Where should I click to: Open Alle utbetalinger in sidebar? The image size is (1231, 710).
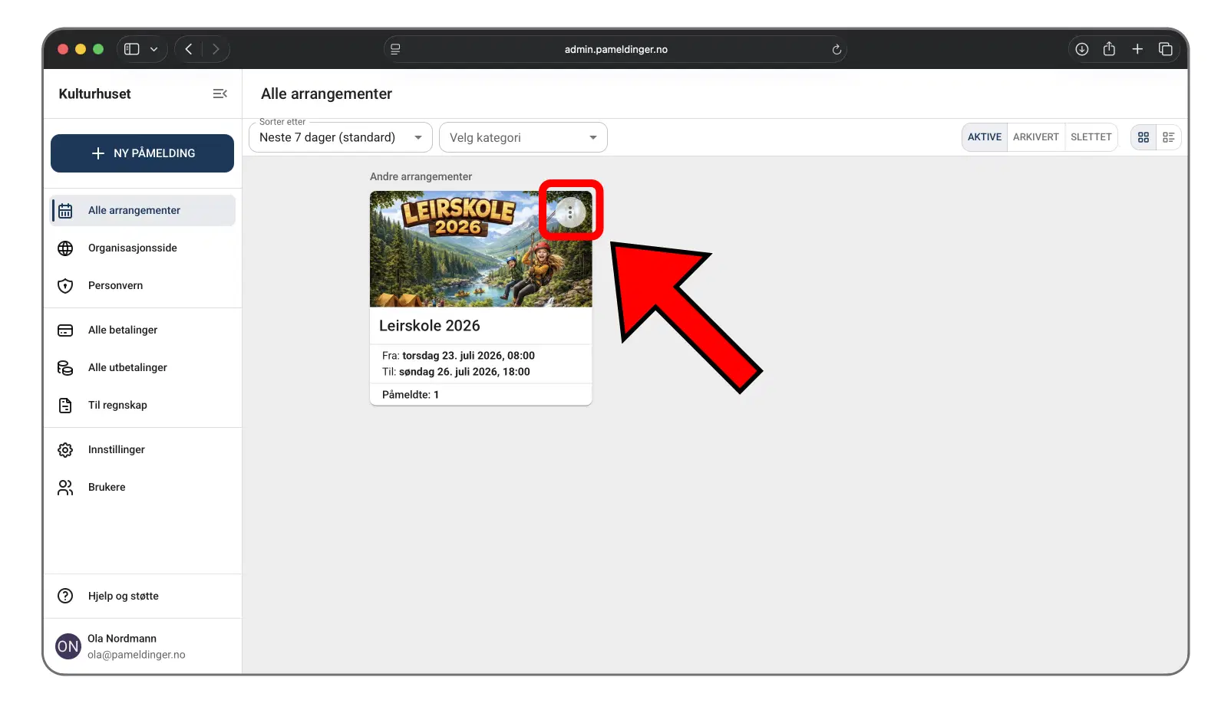tap(127, 367)
